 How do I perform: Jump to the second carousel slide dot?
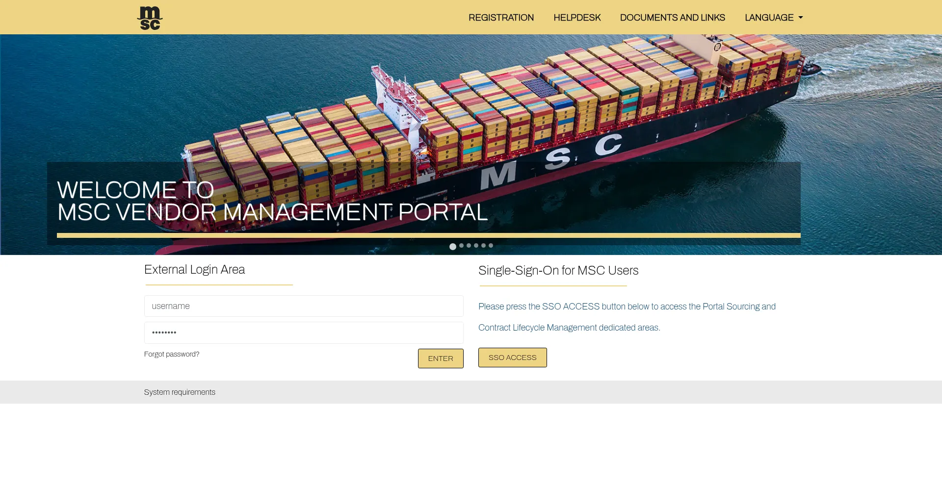pyautogui.click(x=461, y=246)
